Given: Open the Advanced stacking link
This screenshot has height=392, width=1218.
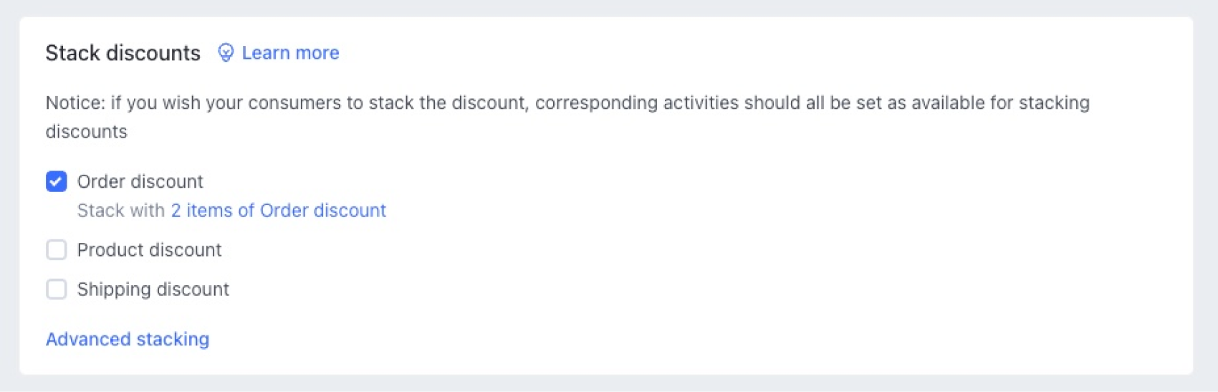Looking at the screenshot, I should coord(128,339).
